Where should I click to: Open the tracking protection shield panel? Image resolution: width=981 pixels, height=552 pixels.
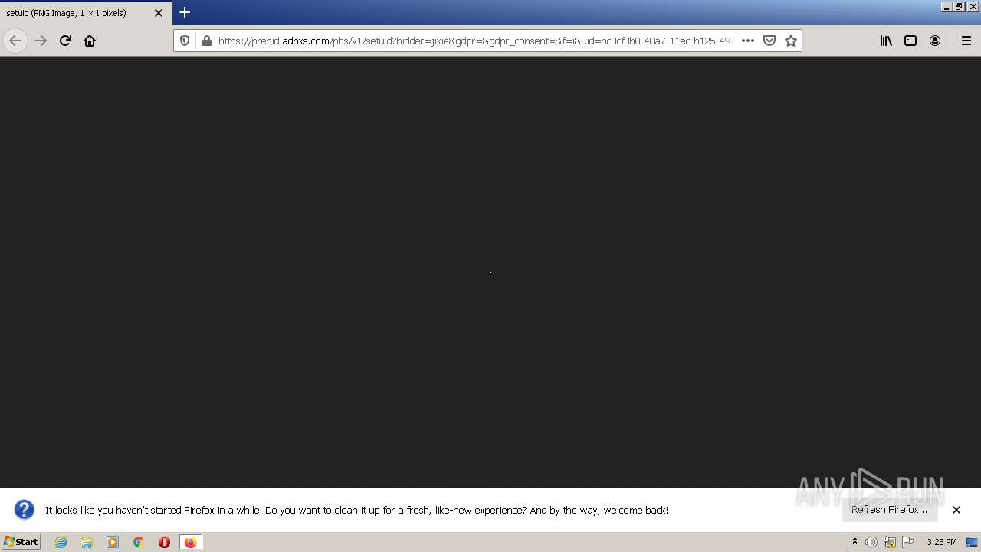coord(185,41)
